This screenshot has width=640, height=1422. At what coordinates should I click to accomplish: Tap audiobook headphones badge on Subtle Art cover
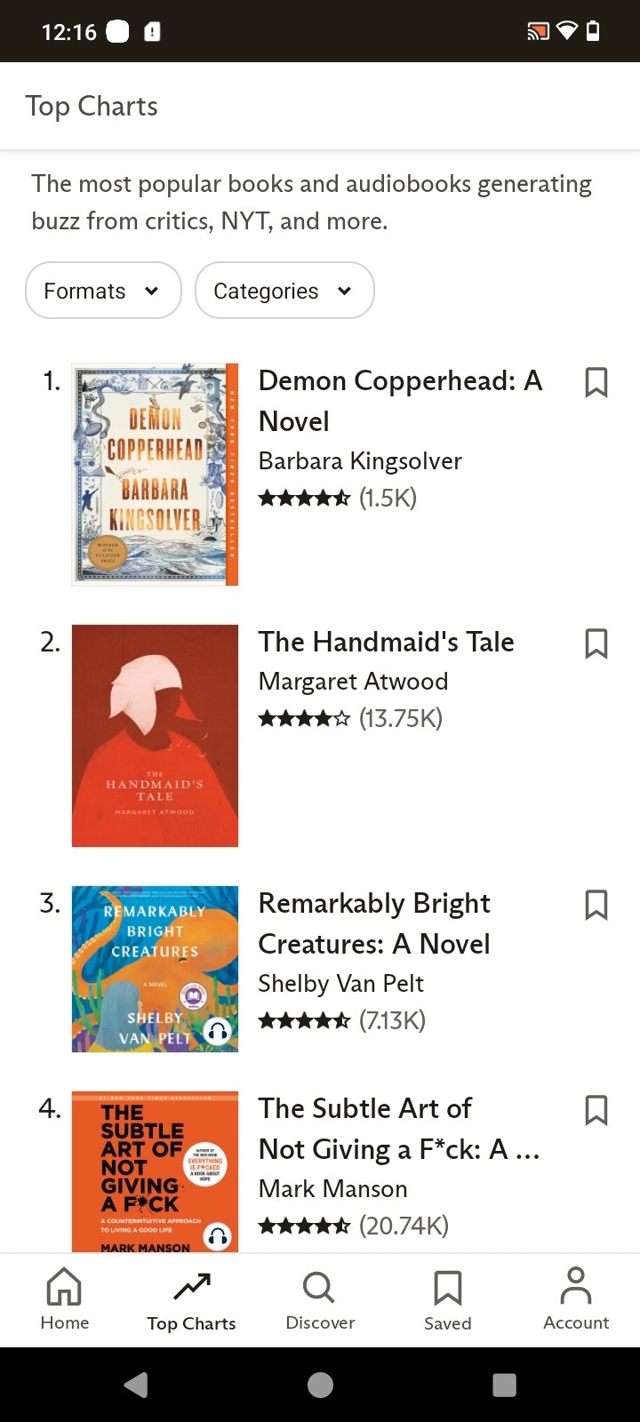(x=217, y=1235)
